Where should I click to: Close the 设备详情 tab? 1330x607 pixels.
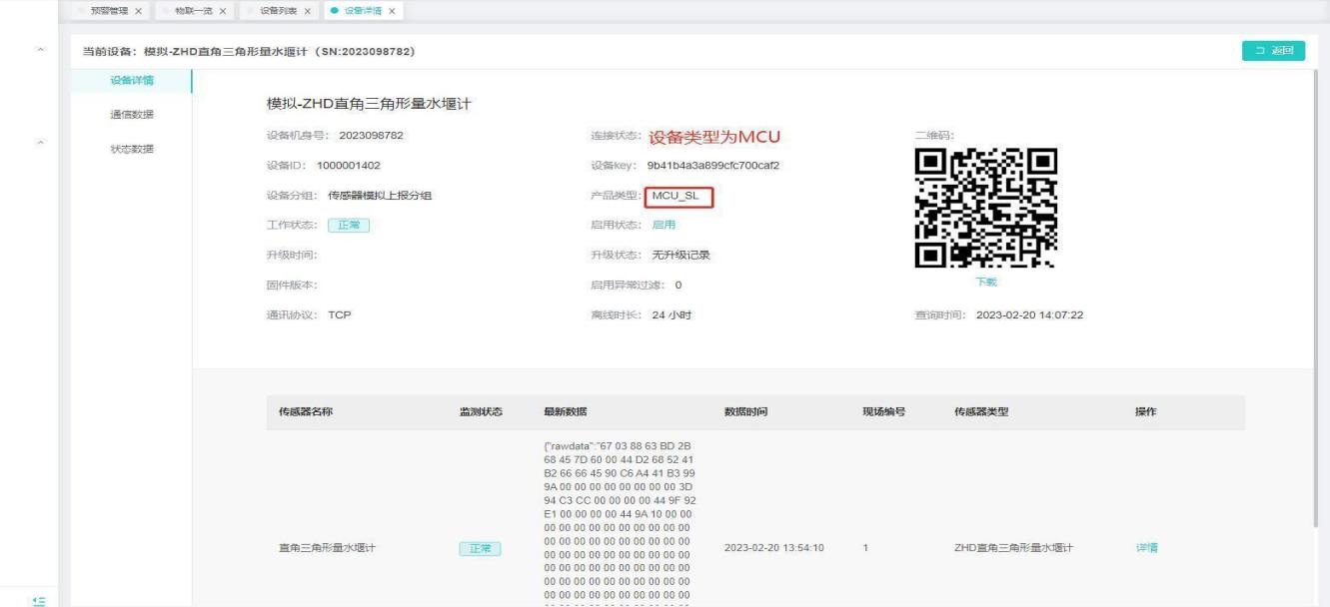click(392, 11)
